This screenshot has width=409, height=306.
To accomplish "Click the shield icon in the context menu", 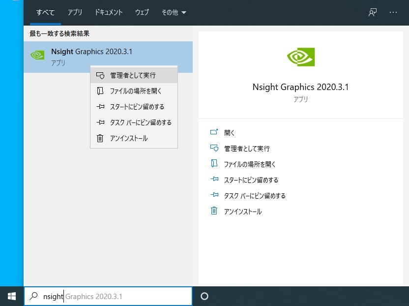I will point(100,75).
